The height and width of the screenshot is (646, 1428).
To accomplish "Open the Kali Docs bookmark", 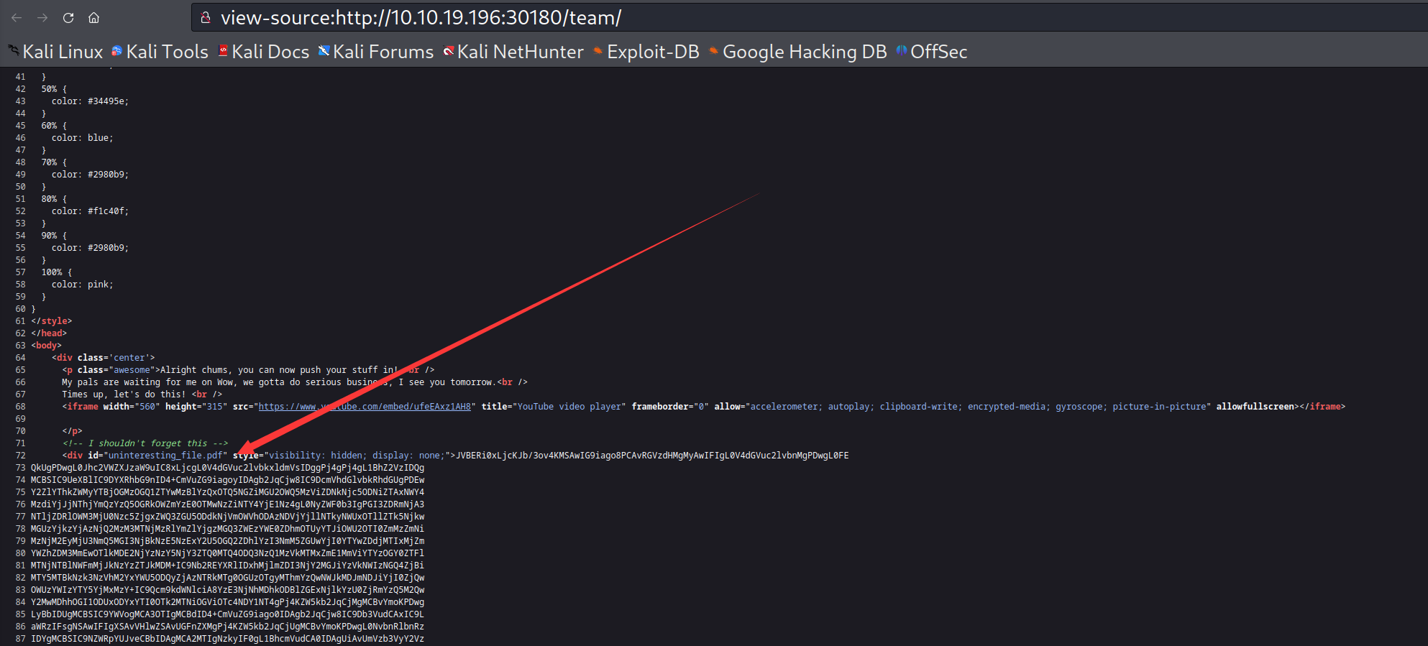I will click(x=263, y=52).
